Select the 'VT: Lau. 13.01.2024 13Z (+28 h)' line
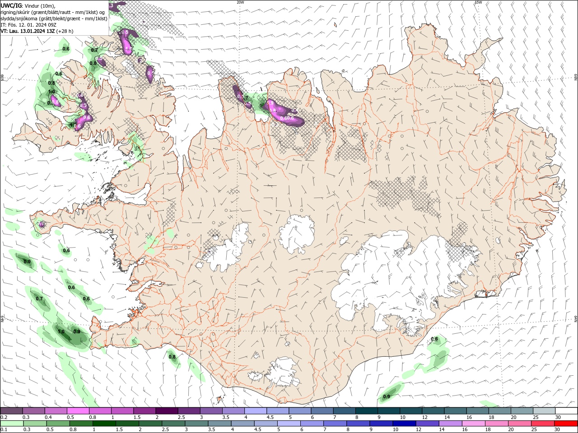 click(37, 31)
